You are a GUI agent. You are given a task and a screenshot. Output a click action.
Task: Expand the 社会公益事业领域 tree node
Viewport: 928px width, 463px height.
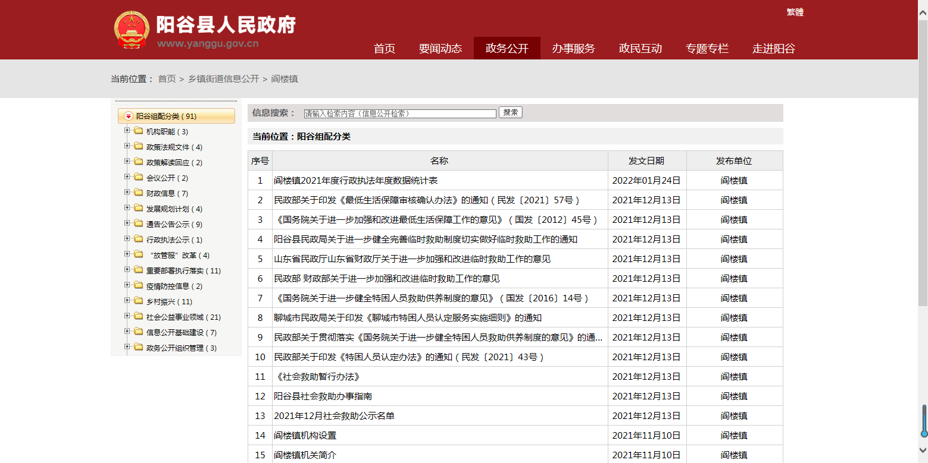pyautogui.click(x=127, y=316)
